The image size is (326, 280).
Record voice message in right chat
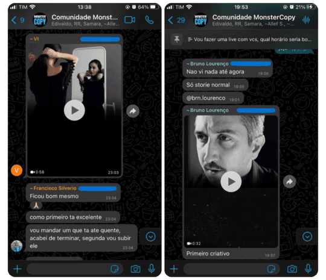pos(308,269)
